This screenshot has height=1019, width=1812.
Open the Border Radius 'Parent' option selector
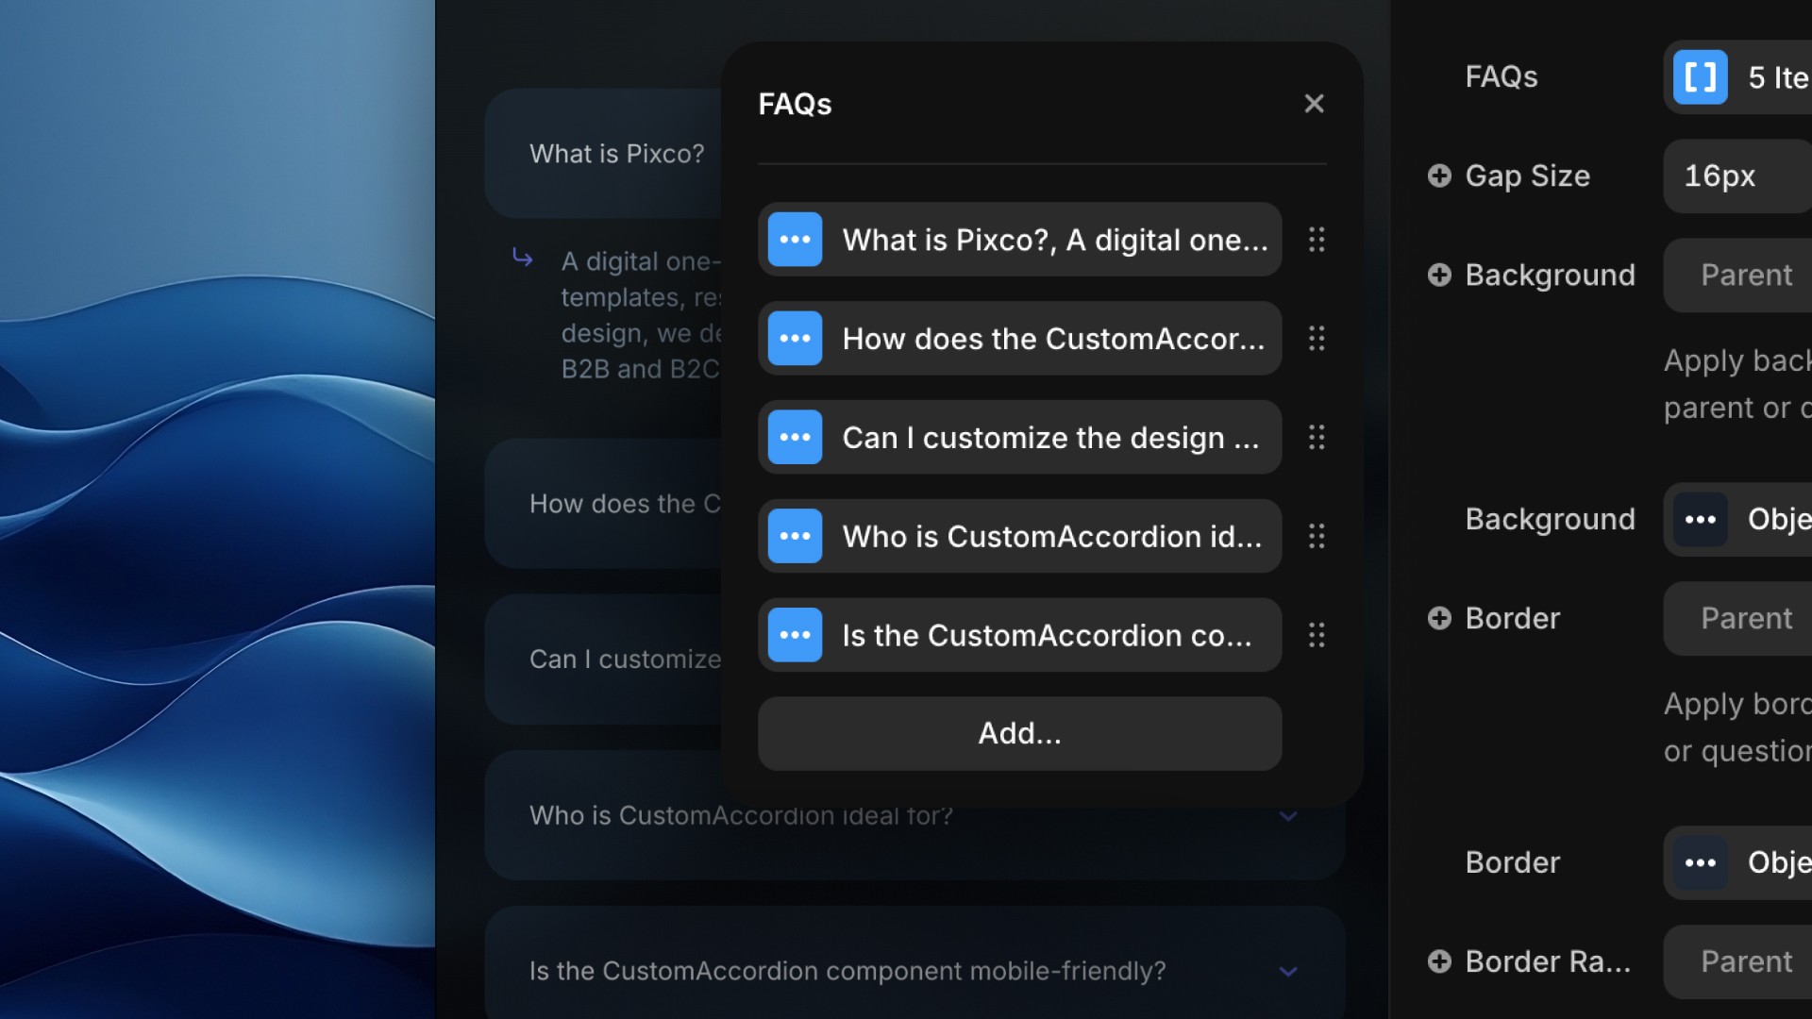pyautogui.click(x=1737, y=961)
